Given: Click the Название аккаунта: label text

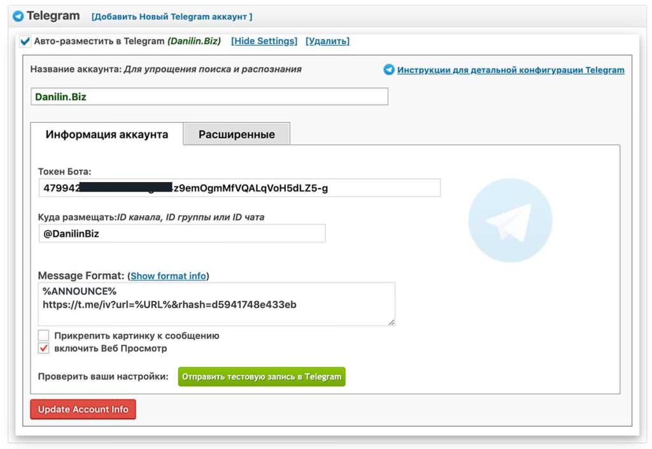Looking at the screenshot, I should point(76,69).
